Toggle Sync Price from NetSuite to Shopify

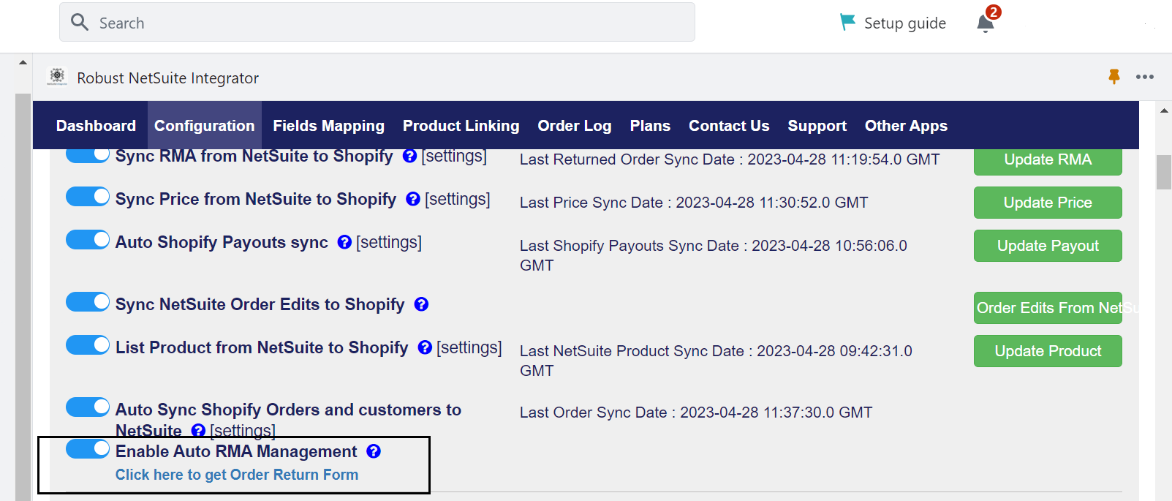[88, 197]
